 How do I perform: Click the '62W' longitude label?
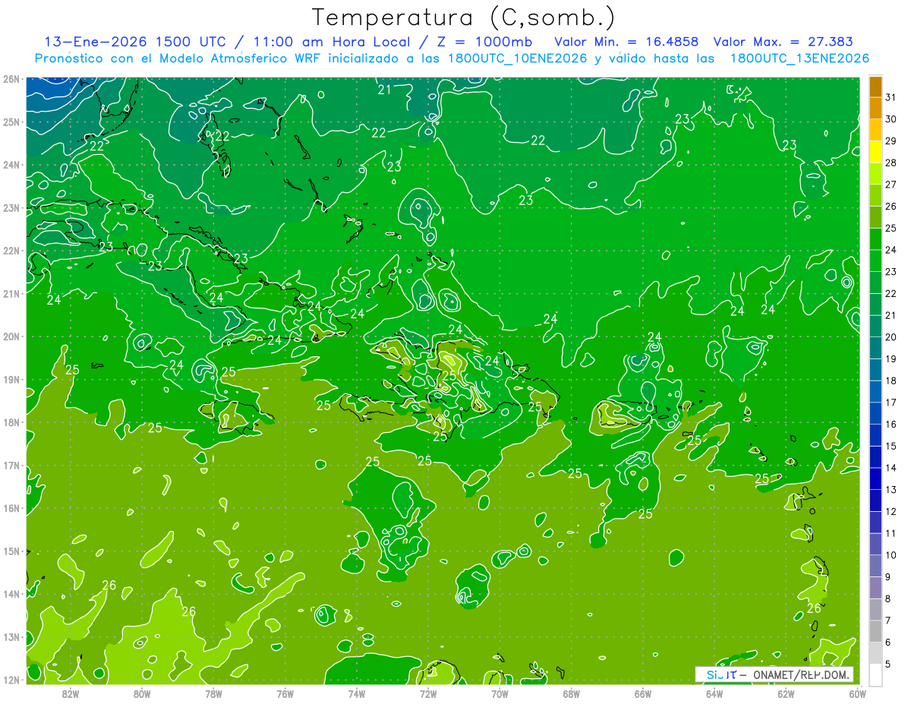(786, 693)
